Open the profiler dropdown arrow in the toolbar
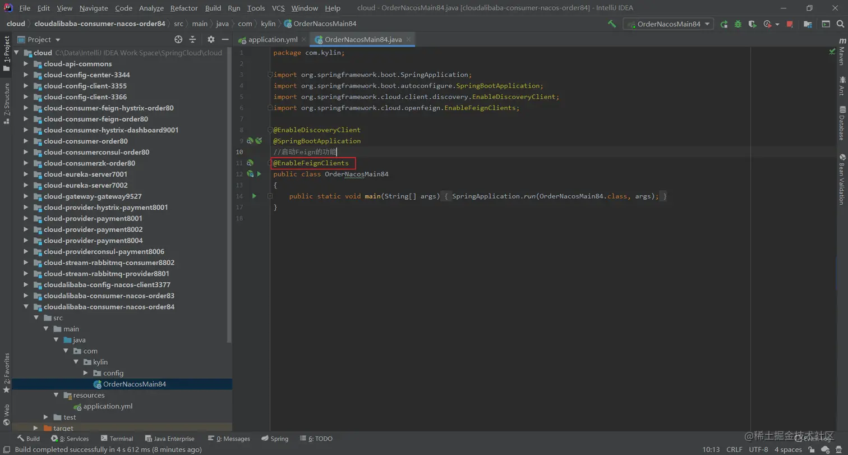848x455 pixels. coord(777,25)
